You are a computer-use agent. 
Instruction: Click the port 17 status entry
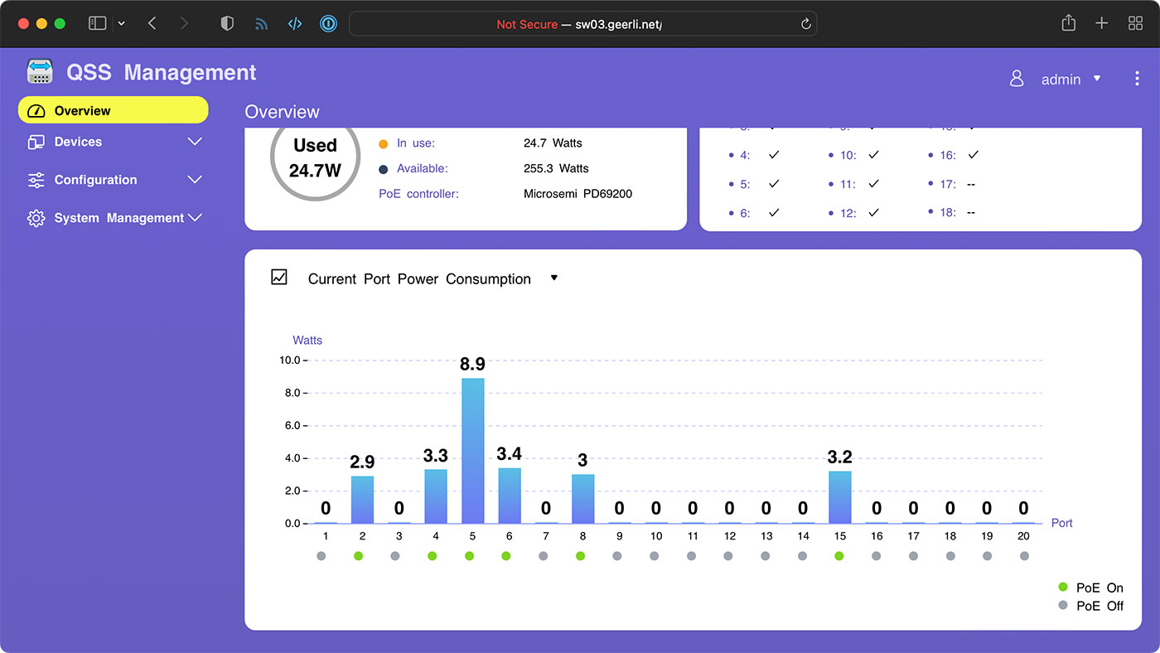[952, 184]
